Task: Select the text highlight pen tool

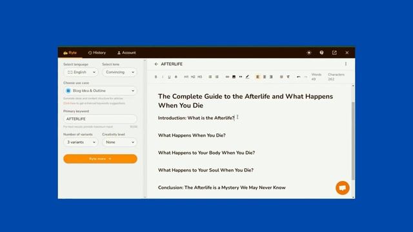Action: pos(247,77)
